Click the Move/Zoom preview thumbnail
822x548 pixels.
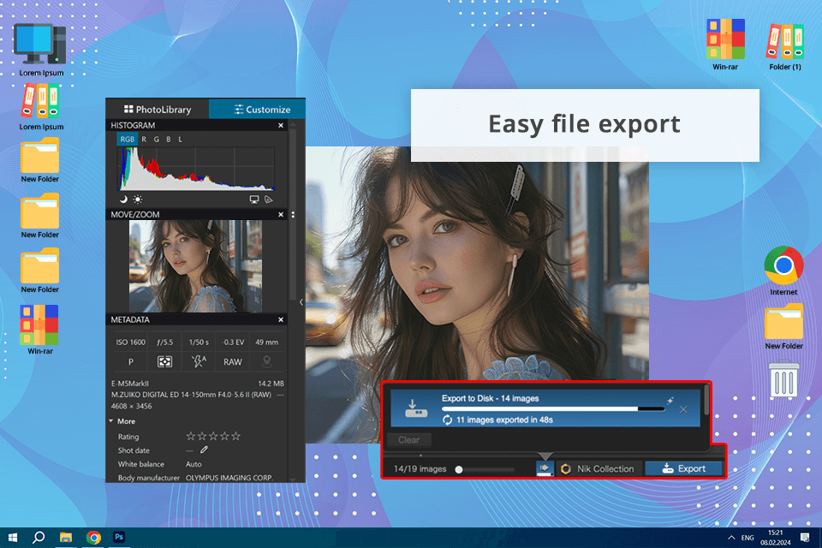coord(195,266)
